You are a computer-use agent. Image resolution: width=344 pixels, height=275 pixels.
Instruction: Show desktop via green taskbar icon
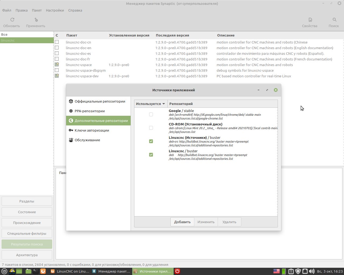(x=19, y=271)
